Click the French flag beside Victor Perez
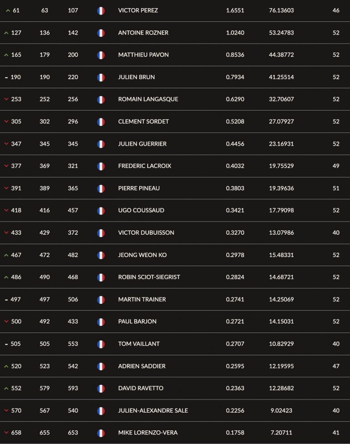 (101, 11)
